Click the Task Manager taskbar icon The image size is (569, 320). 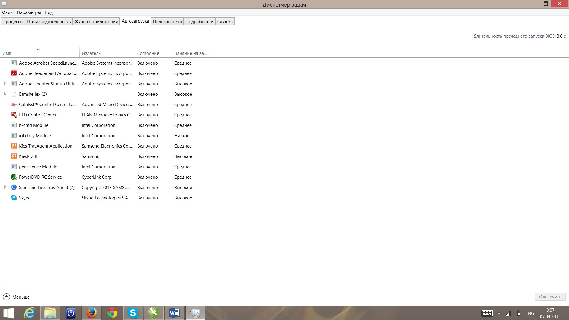[x=195, y=313]
